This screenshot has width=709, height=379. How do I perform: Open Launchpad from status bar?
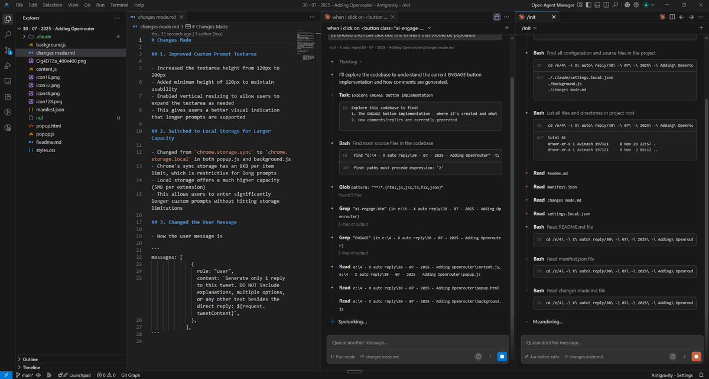click(75, 375)
